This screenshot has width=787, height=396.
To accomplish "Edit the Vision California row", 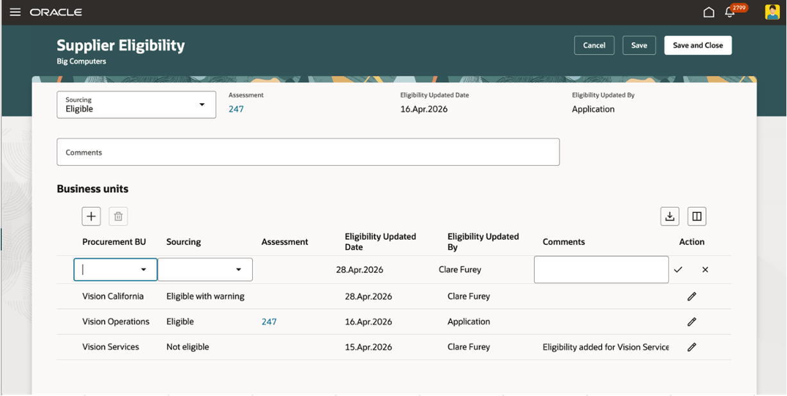I will [691, 297].
